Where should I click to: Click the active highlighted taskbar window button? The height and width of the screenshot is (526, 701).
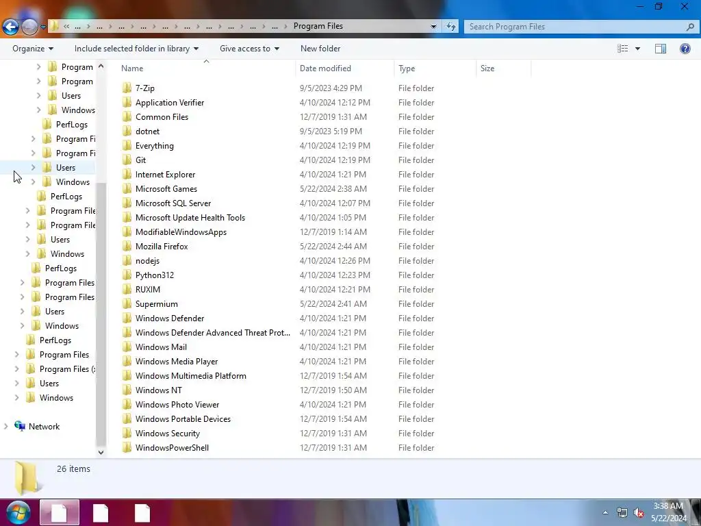click(x=60, y=512)
